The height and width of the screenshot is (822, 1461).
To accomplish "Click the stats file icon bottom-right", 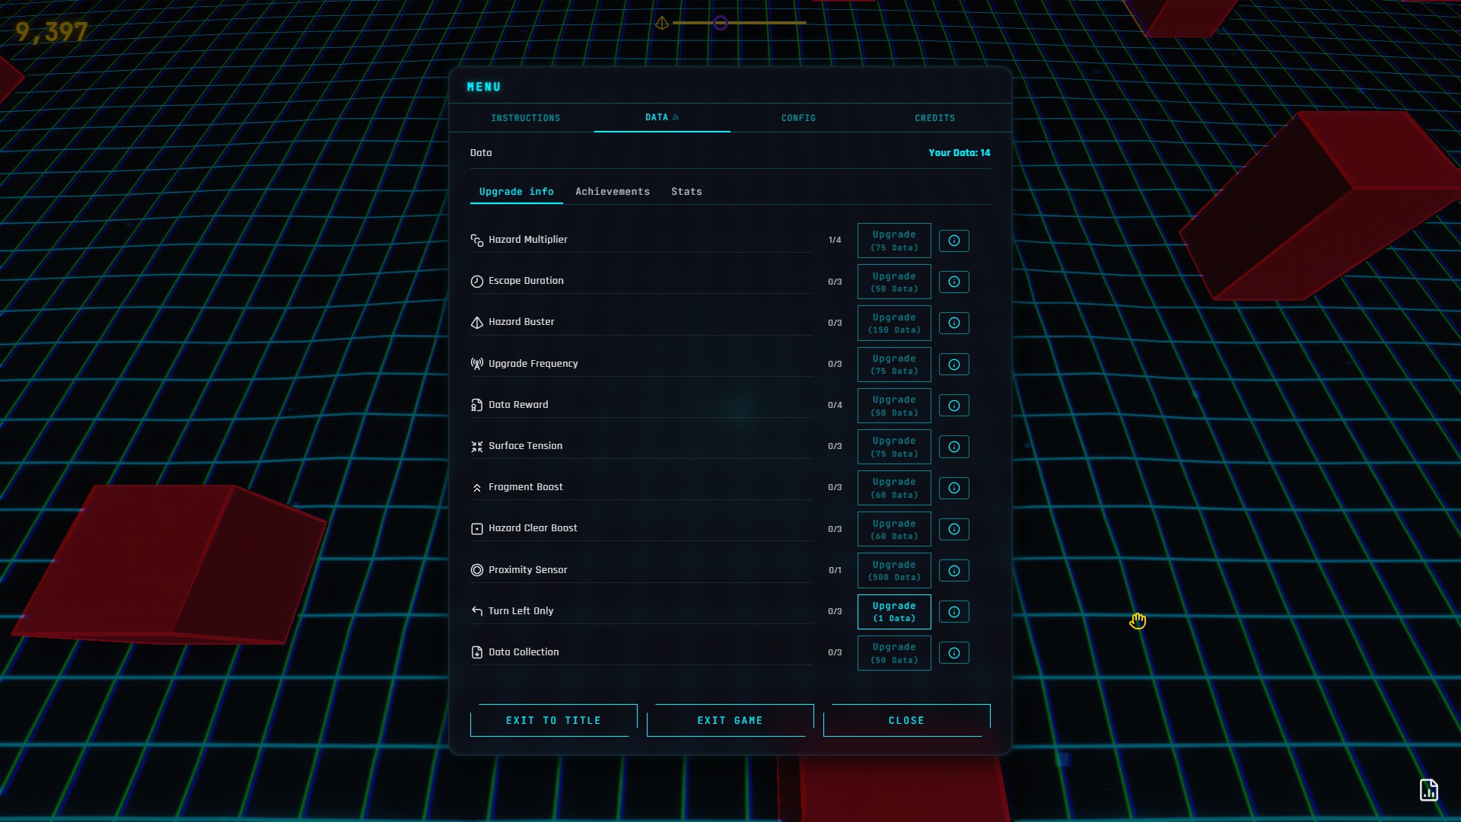I will tap(1428, 790).
